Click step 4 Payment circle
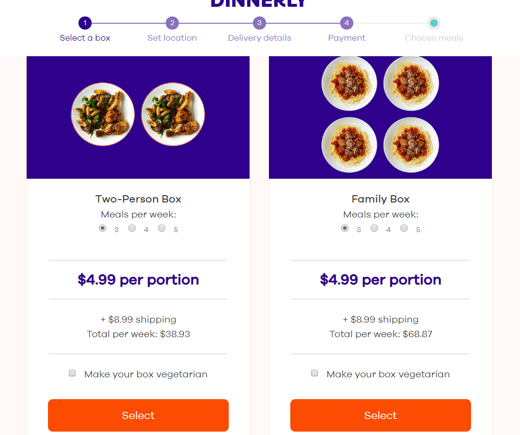 tap(347, 23)
